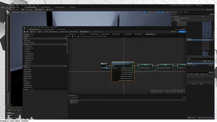Switch to Graph mode
The height and width of the screenshot is (122, 217).
182,32
